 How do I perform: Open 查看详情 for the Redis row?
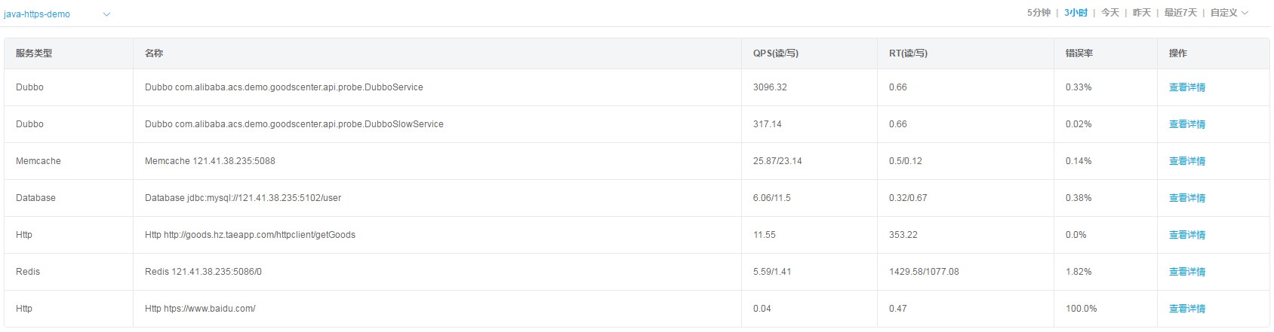click(1187, 272)
